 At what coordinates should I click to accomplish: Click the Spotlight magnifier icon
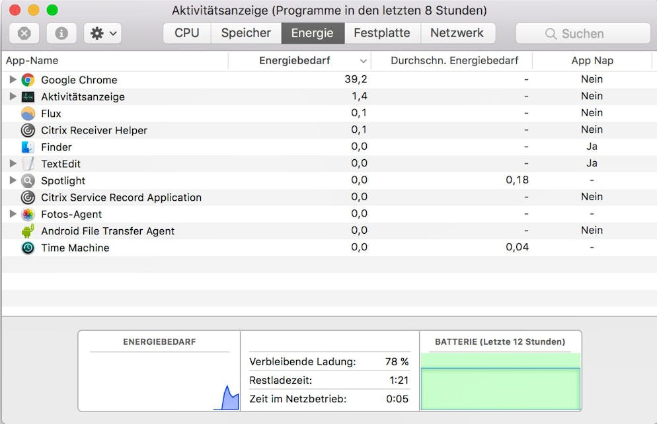[x=28, y=180]
